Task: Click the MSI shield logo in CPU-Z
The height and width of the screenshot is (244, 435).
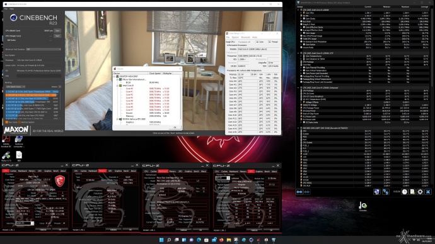Action: click(x=60, y=181)
